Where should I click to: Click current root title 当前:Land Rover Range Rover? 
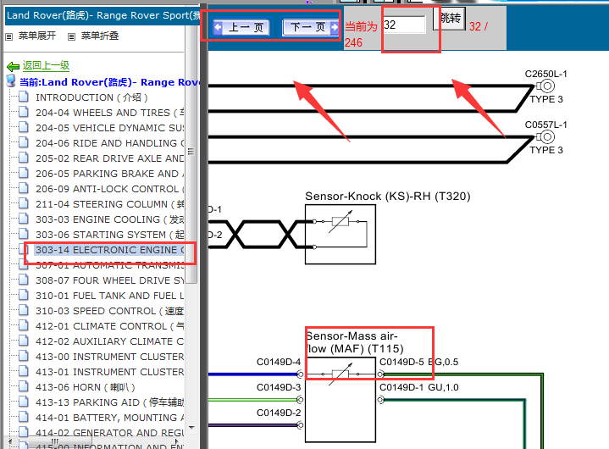pos(109,82)
